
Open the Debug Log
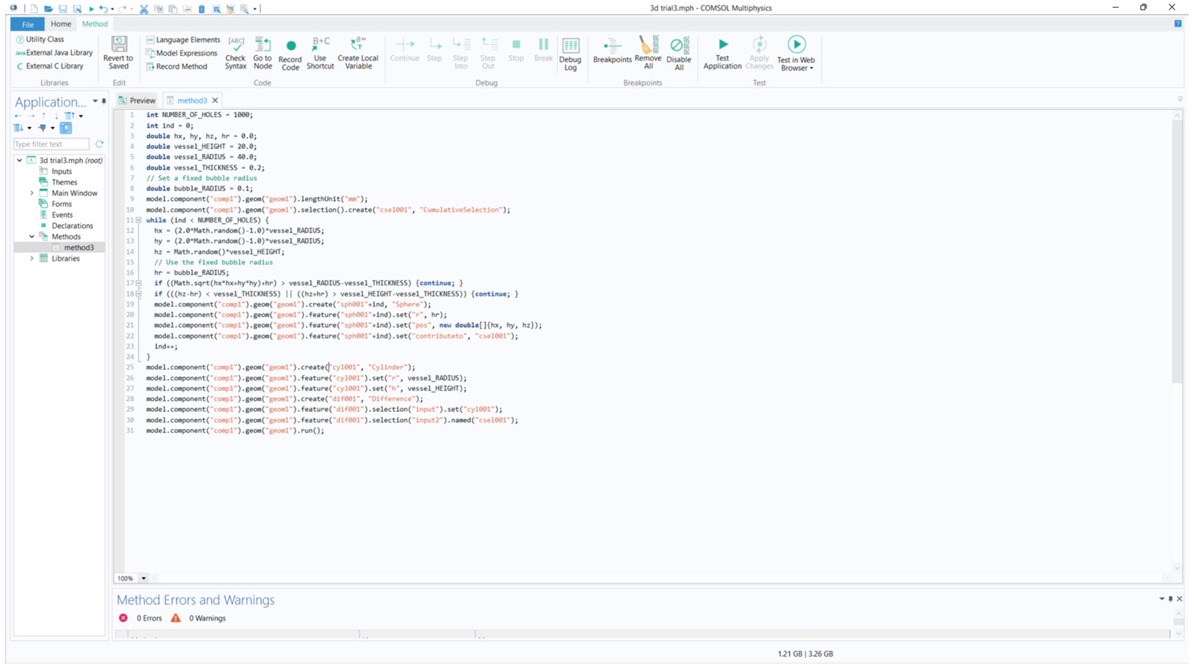point(570,46)
